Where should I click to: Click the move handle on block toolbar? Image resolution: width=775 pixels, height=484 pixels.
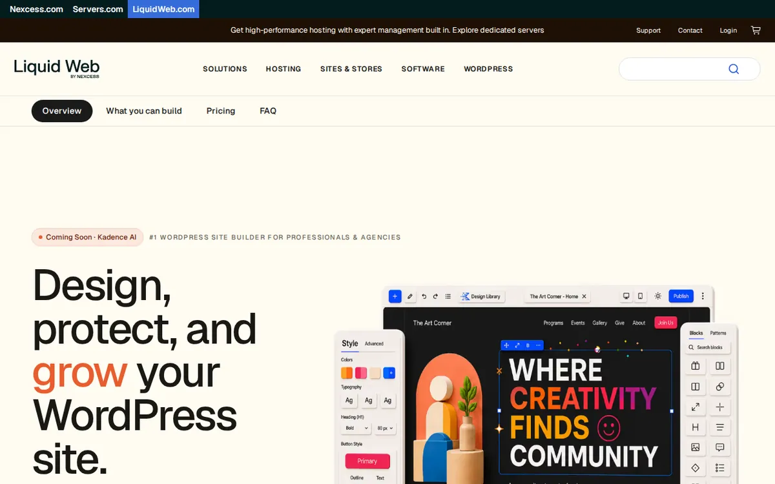coord(507,345)
